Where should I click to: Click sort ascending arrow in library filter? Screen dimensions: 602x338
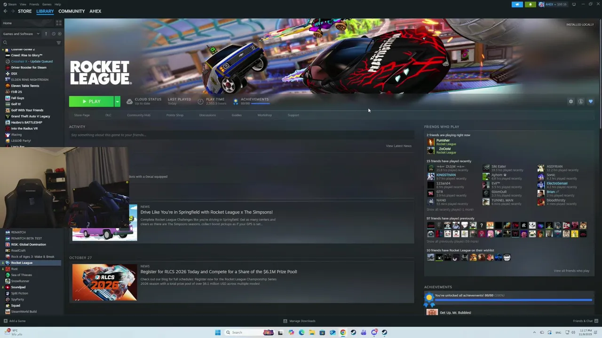(46, 34)
